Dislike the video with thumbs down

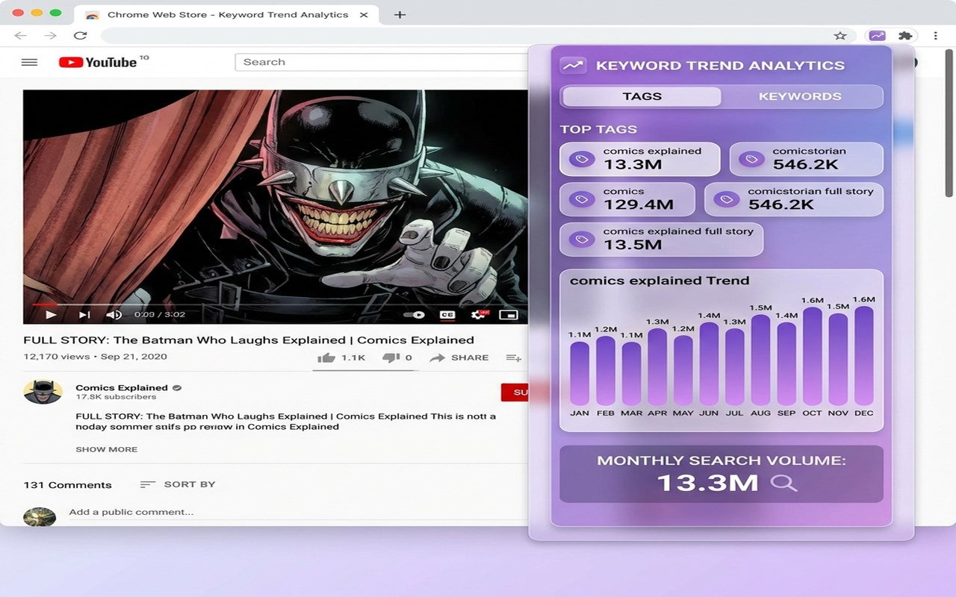(391, 357)
